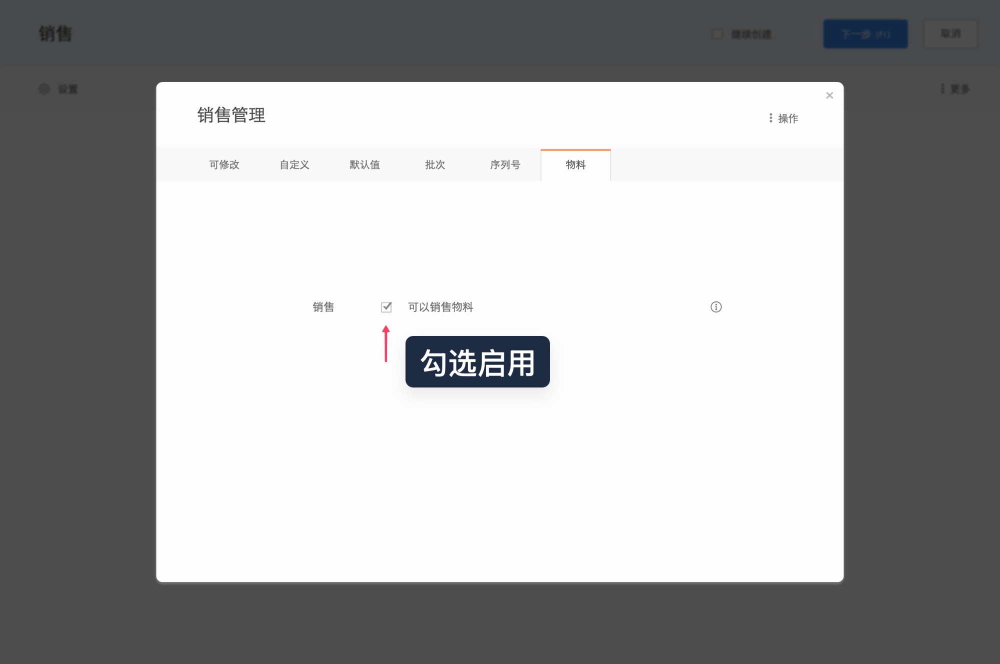Select the active 物料 tab
This screenshot has width=1000, height=664.
coord(575,164)
